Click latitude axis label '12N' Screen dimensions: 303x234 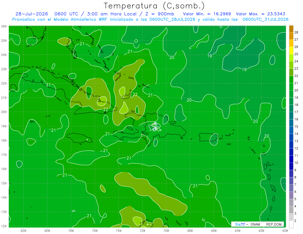pyautogui.click(x=4, y=226)
